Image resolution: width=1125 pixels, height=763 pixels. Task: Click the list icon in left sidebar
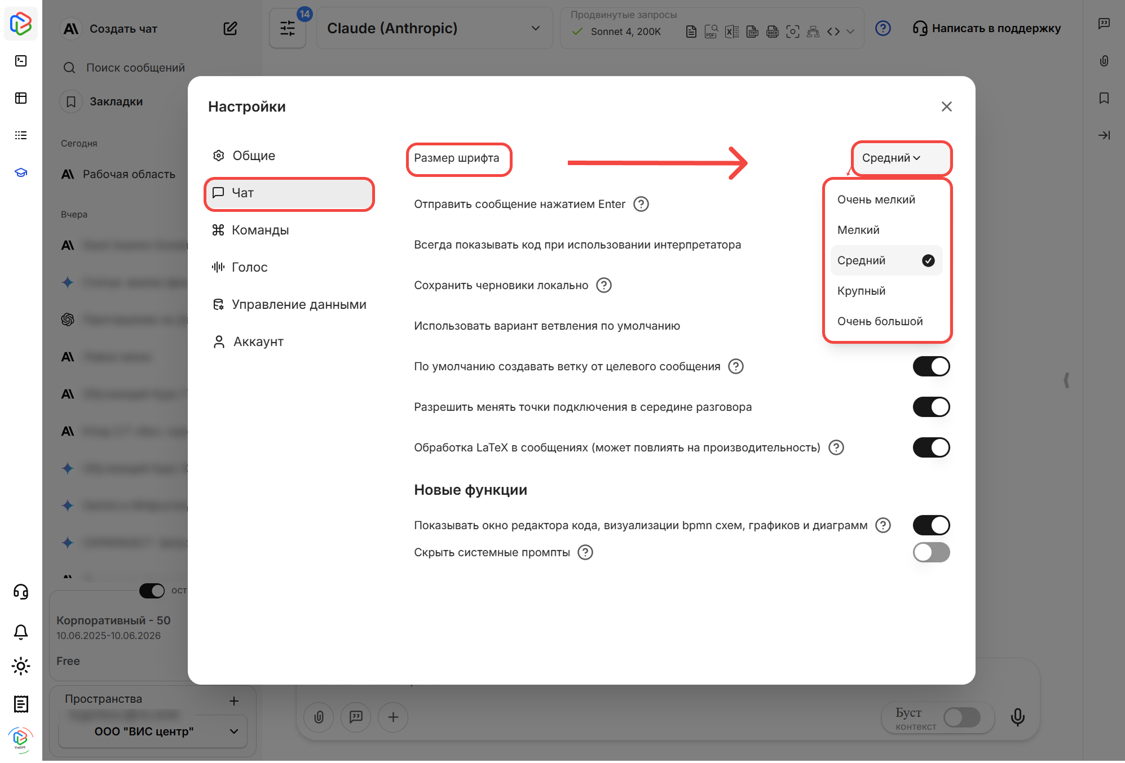[21, 135]
